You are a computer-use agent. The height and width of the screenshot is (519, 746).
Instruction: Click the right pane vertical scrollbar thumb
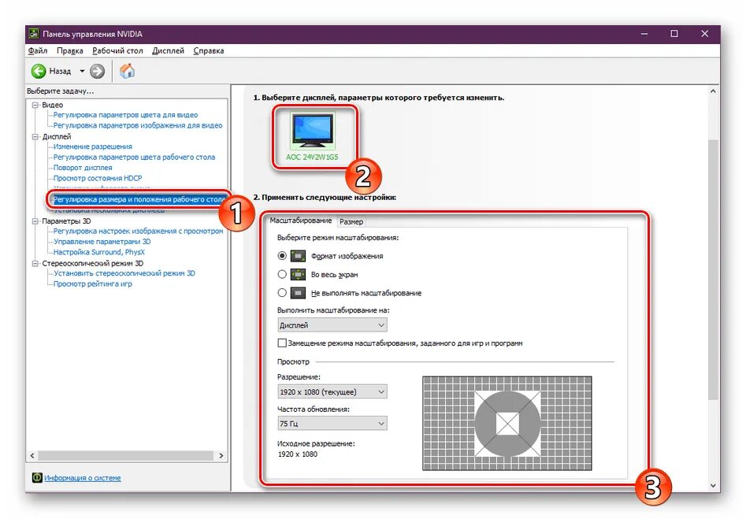tap(713, 269)
